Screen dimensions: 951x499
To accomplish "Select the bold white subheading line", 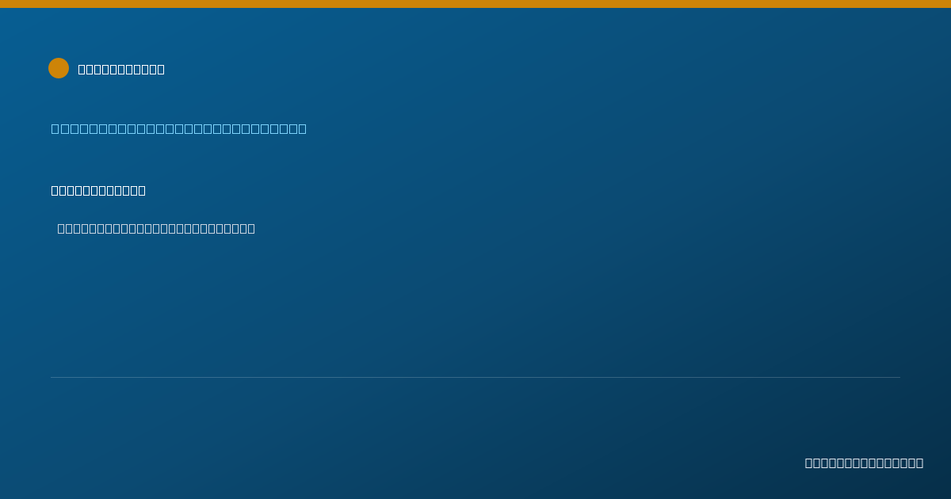I will coord(98,190).
